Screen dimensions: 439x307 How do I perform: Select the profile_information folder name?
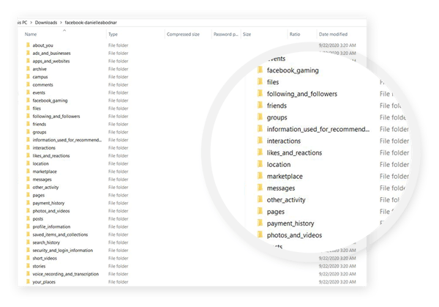[51, 226]
